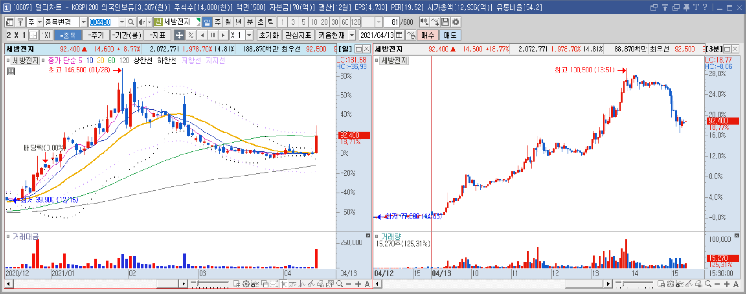Click the date field 2021/04/13

[x=377, y=35]
